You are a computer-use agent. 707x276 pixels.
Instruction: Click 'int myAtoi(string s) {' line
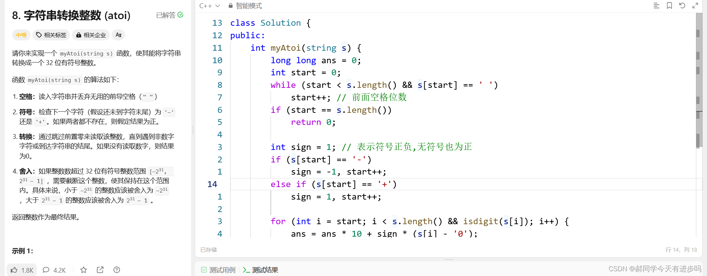click(x=306, y=48)
